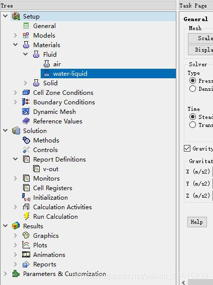213x285 pixels.
Task: Click the Initialization t=0 icon
Action: coord(26,197)
